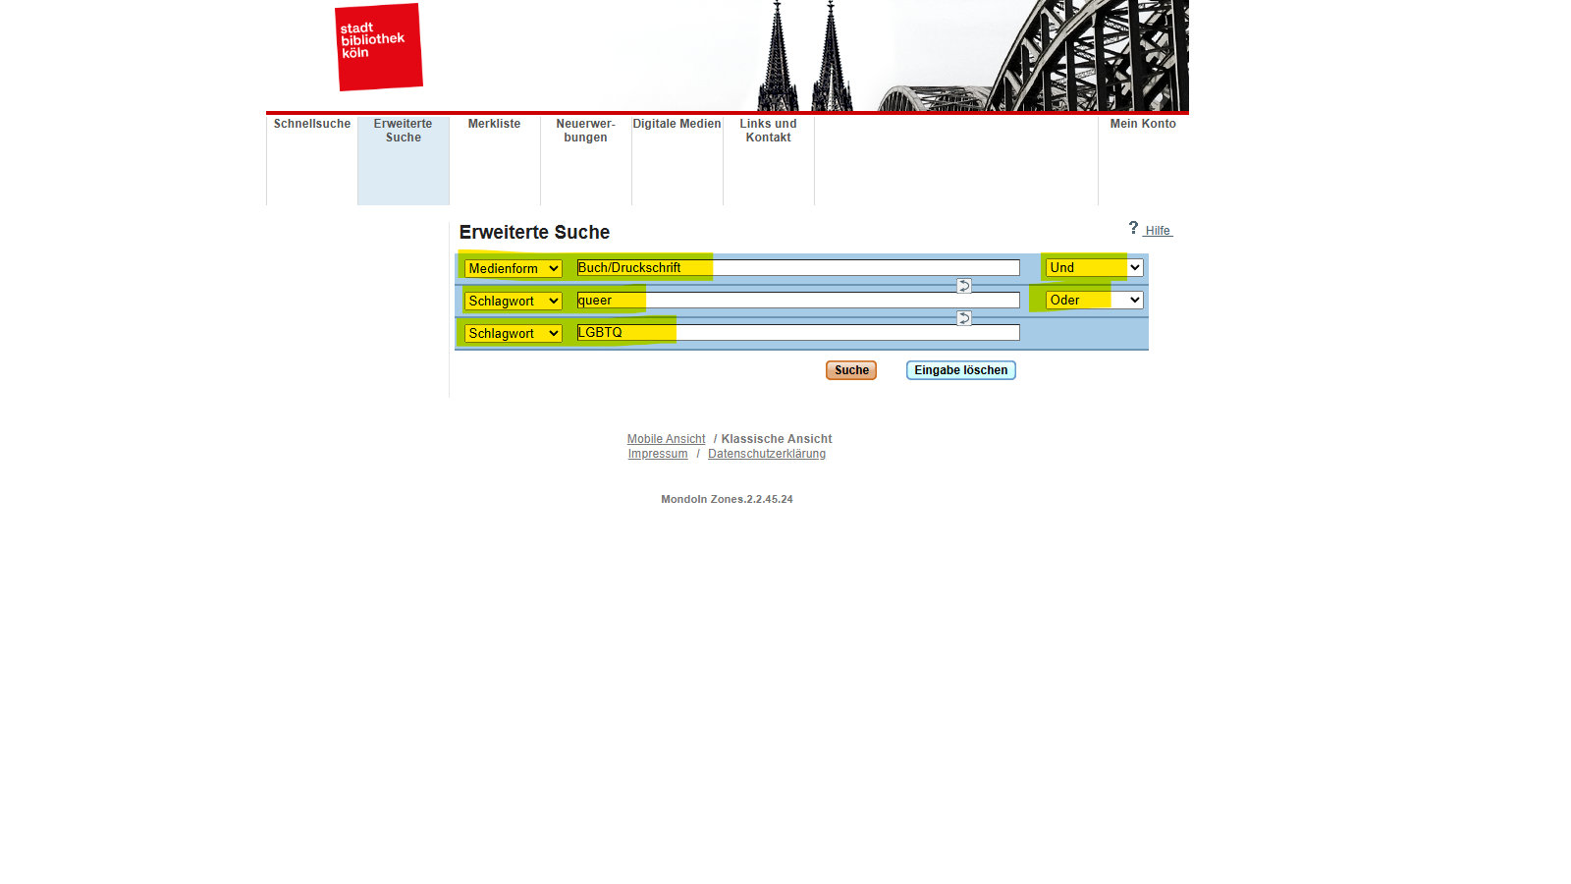This screenshot has height=884, width=1571.
Task: Open Mein Konto in the navigation
Action: click(x=1143, y=125)
